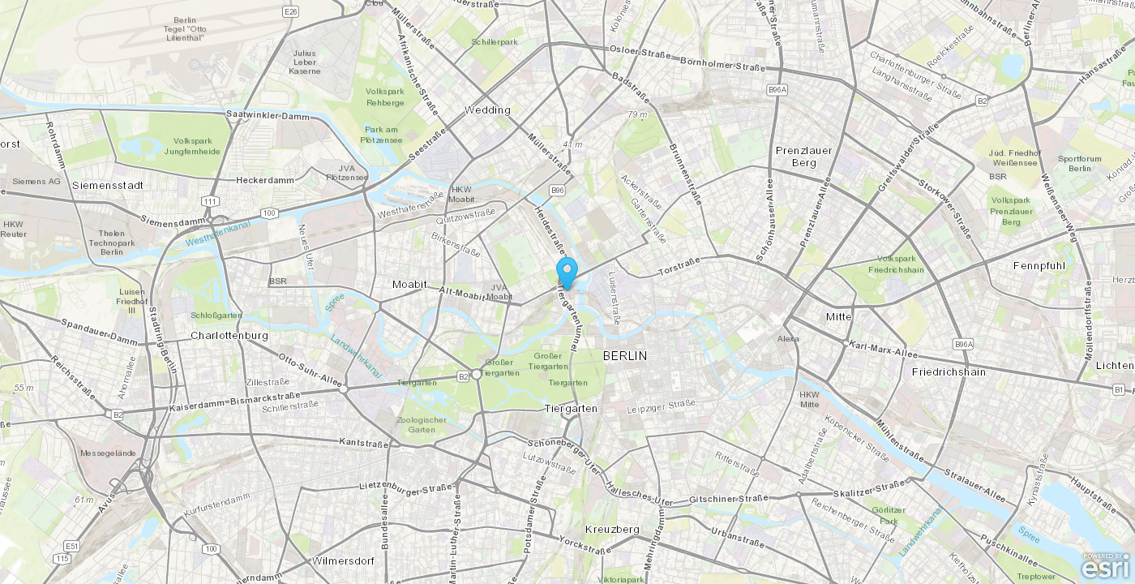Click the Moabit district label
This screenshot has width=1135, height=584.
tap(409, 285)
